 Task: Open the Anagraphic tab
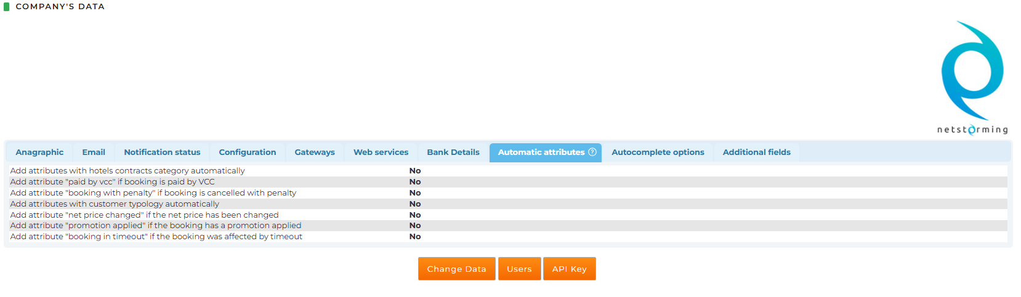[39, 152]
